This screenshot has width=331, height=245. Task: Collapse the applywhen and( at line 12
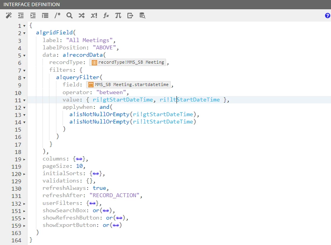24,108
